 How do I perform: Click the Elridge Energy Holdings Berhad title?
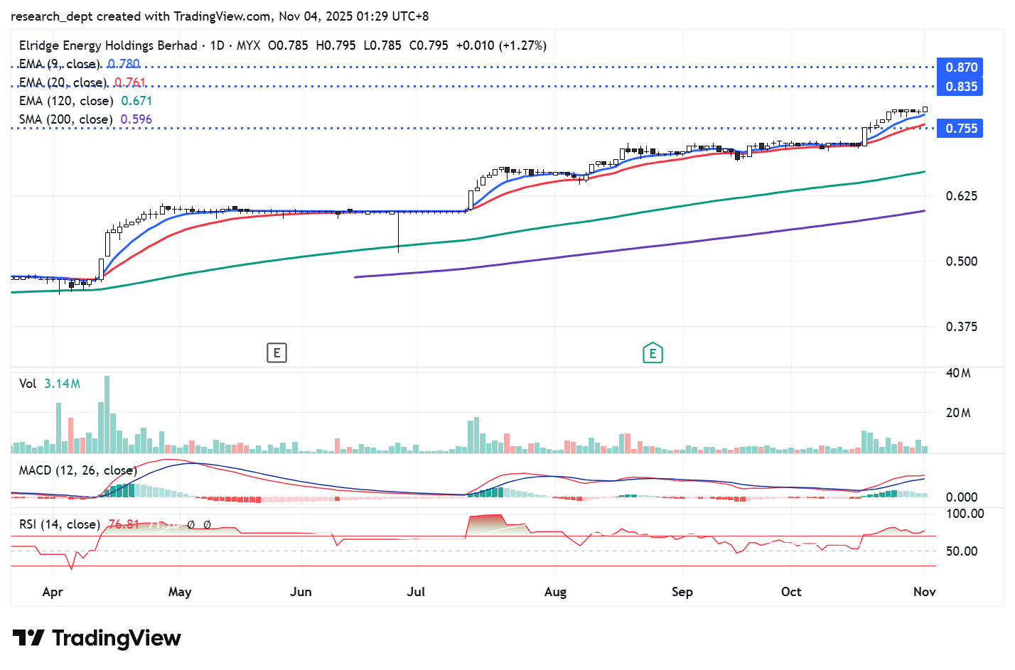108,45
